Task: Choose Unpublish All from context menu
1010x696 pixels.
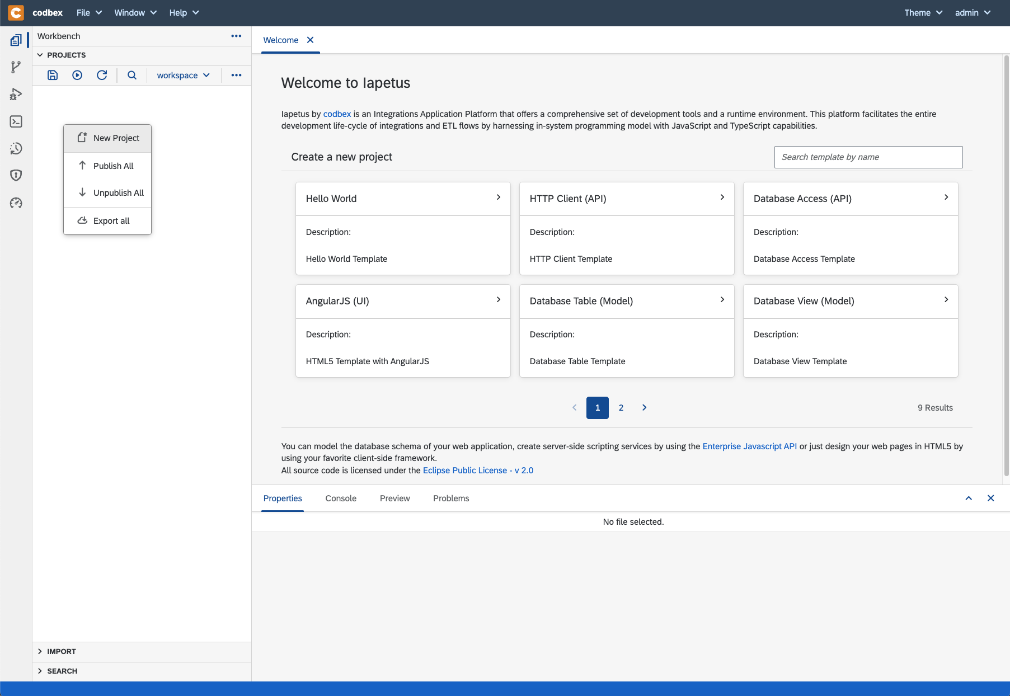Action: point(107,192)
